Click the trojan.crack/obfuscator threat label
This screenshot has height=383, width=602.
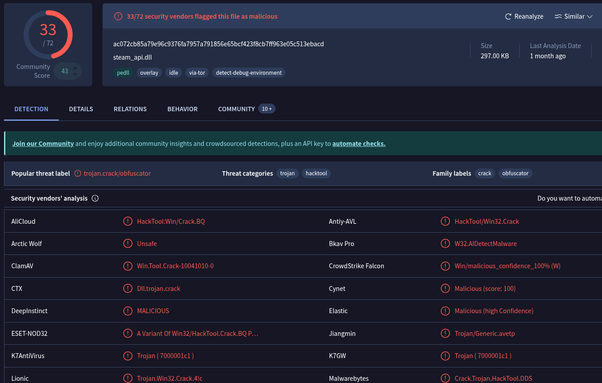(x=118, y=173)
